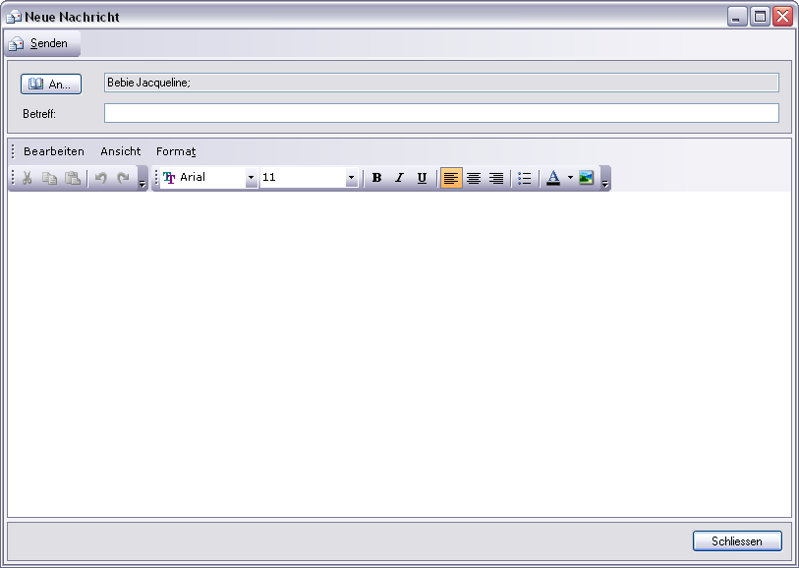799x568 pixels.
Task: Open the font size 11 dropdown
Action: [351, 178]
